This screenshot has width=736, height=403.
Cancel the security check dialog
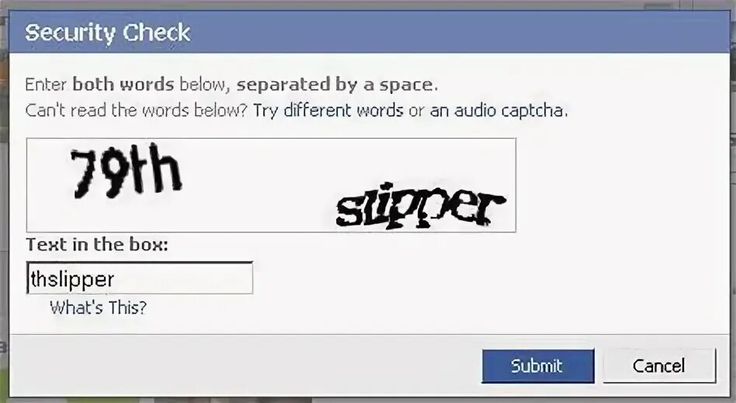click(659, 366)
